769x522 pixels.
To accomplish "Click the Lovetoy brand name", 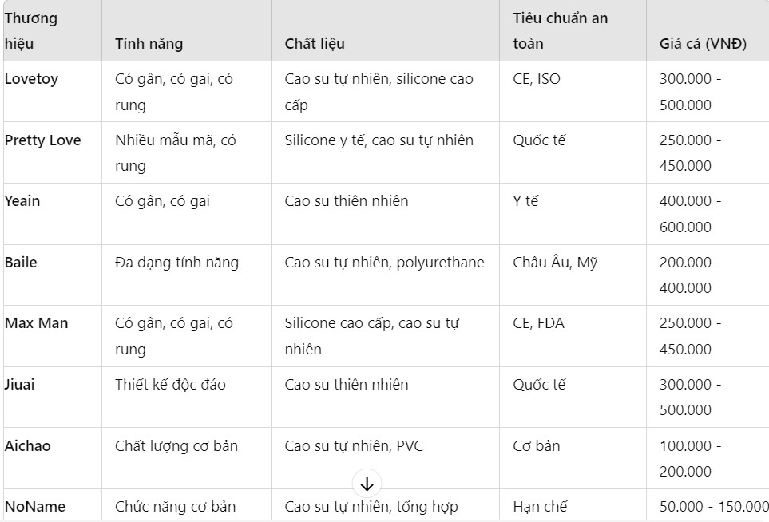I will 31,79.
